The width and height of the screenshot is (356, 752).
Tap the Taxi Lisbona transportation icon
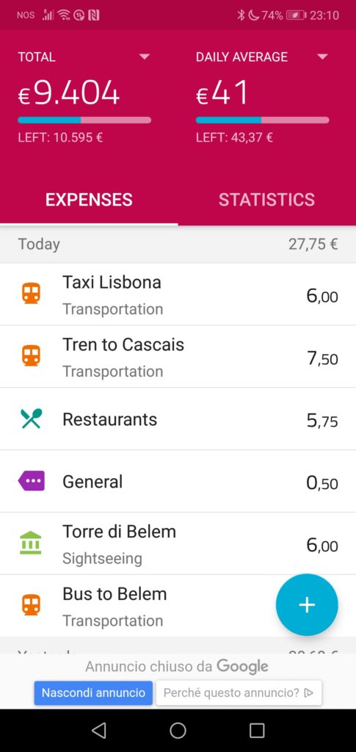coord(31,294)
